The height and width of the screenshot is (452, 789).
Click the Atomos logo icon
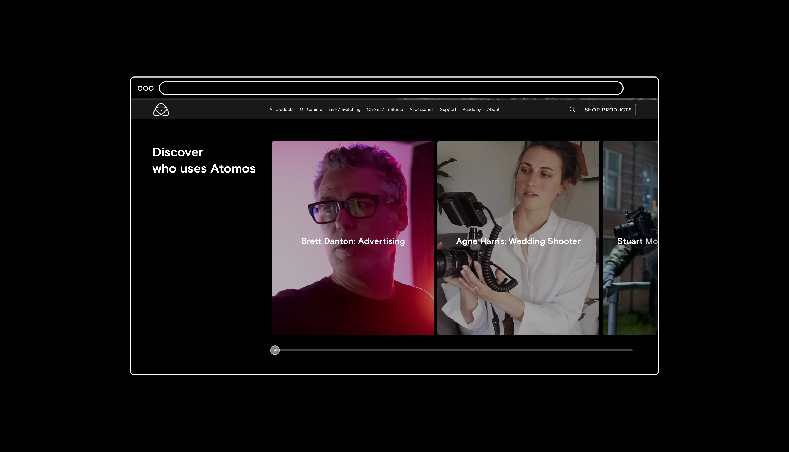tap(161, 110)
